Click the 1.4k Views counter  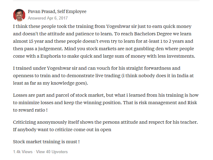point(23,152)
